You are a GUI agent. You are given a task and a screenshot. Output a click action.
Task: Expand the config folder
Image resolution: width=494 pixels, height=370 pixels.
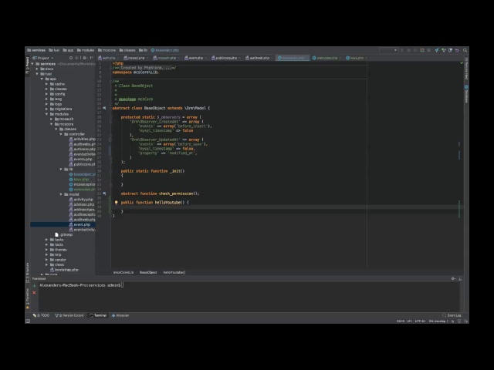point(47,94)
